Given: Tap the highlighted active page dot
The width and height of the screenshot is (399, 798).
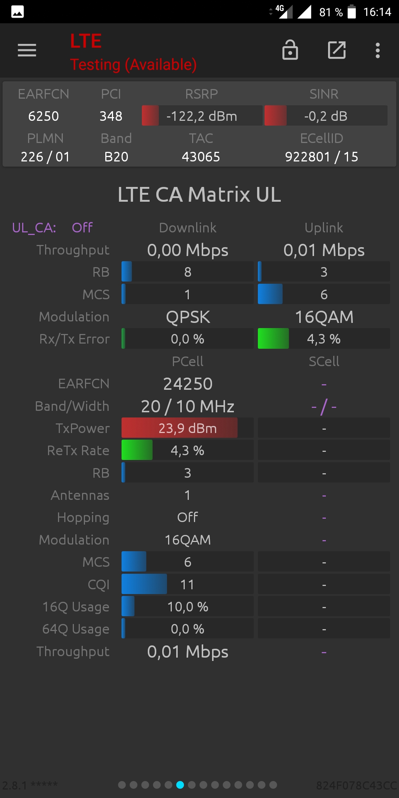Looking at the screenshot, I should (180, 785).
